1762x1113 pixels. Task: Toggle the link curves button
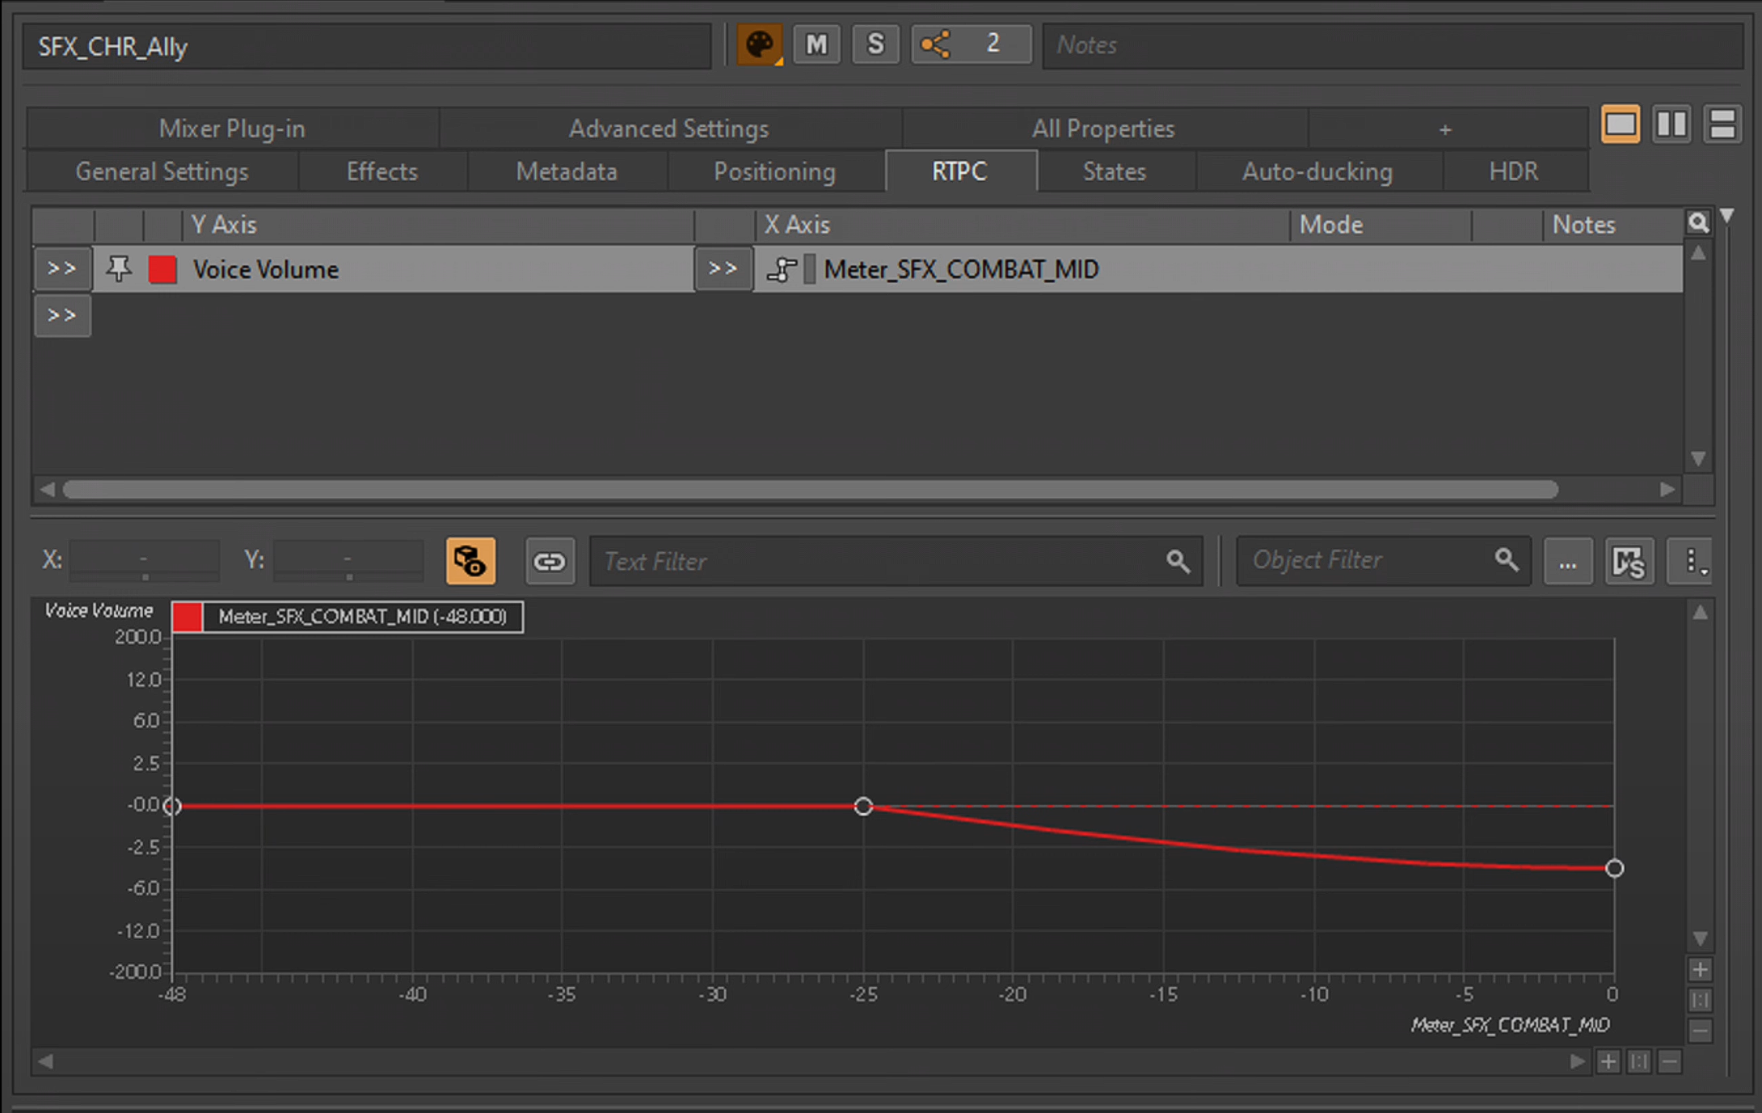click(x=550, y=561)
